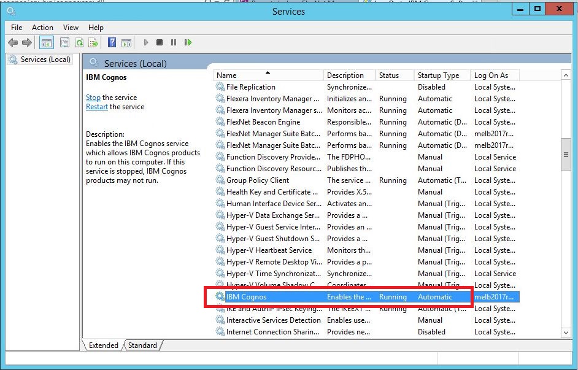Click the Back arrow toolbar icon
The height and width of the screenshot is (370, 578).
(13, 43)
